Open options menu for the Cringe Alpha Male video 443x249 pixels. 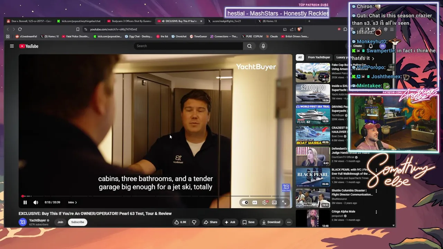click(376, 212)
